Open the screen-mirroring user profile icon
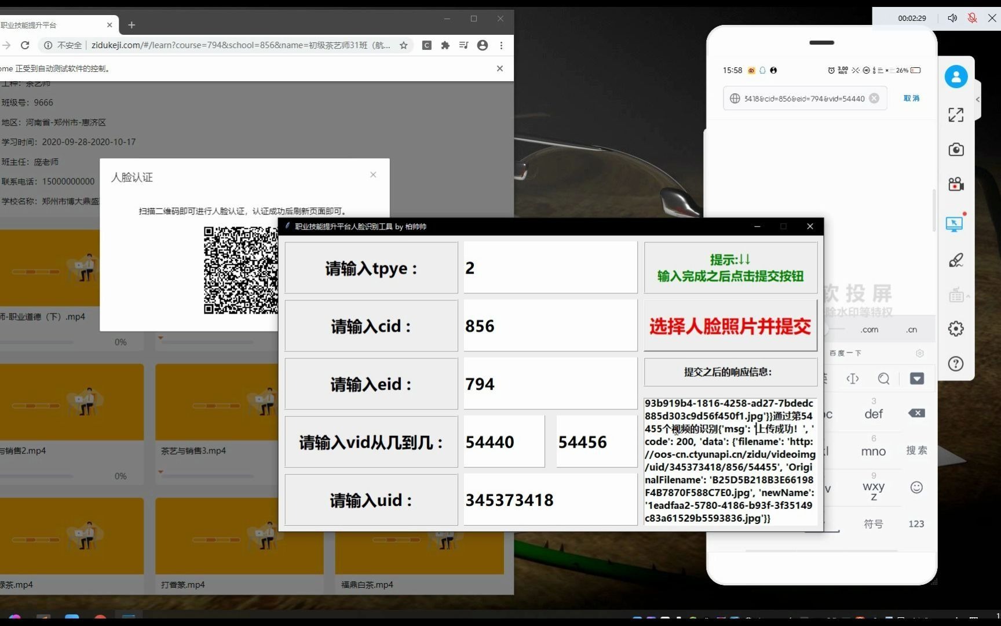The width and height of the screenshot is (1001, 626). (956, 77)
